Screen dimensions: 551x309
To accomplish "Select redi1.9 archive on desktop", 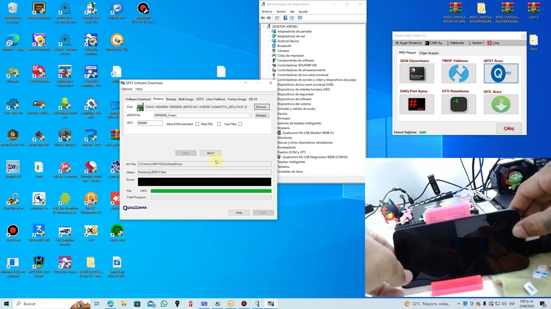I will coord(534,12).
